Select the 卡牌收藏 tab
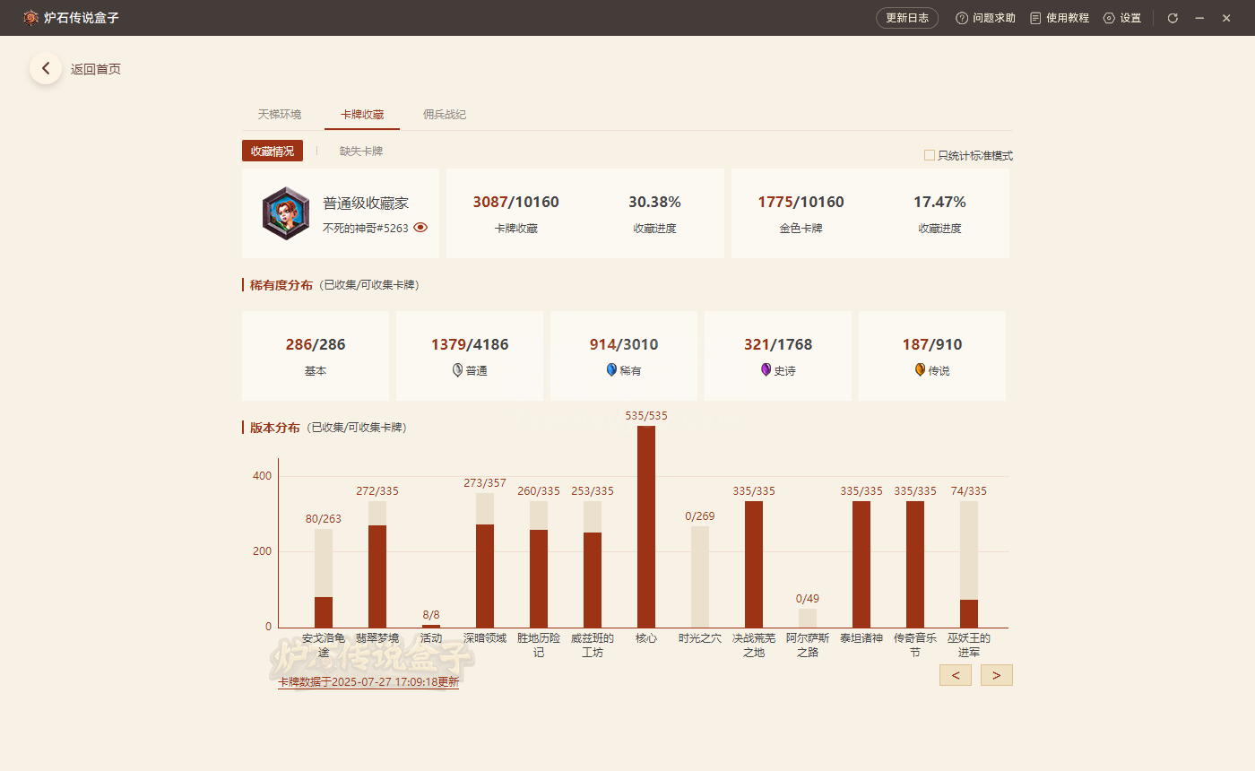The image size is (1255, 771). 362,115
